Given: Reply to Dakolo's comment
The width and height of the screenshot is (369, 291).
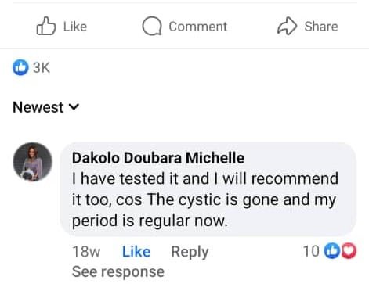Looking at the screenshot, I should [x=190, y=252].
